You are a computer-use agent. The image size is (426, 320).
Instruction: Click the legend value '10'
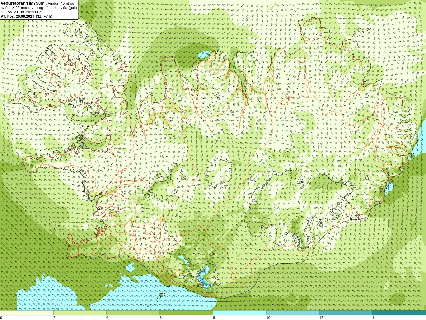(268, 318)
